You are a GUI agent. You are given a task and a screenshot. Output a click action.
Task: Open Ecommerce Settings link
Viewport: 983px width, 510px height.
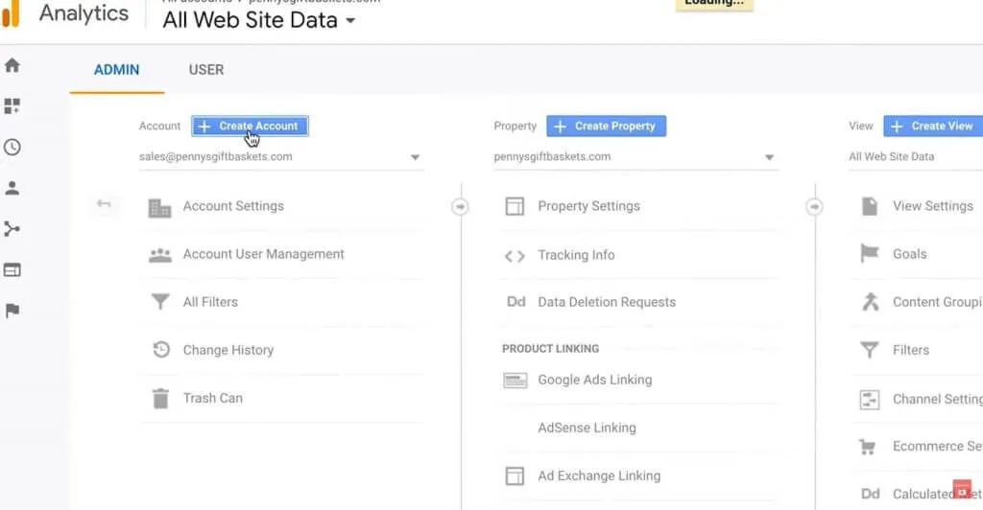coord(937,446)
